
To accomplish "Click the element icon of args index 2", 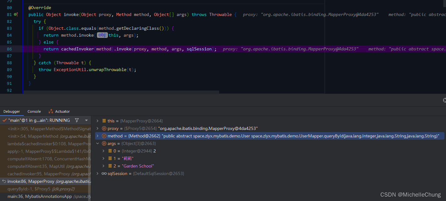I will click(110, 166).
